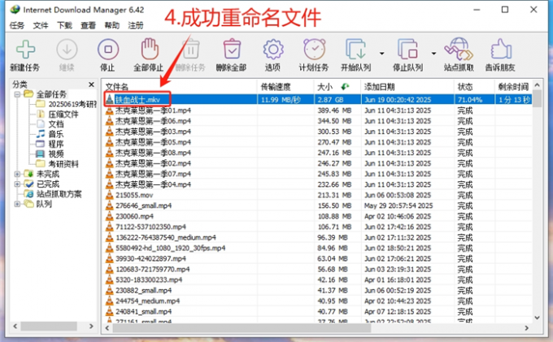Screen dimensions: 553x342
Task: Click the 新建任务 plus icon
Action: [25, 50]
